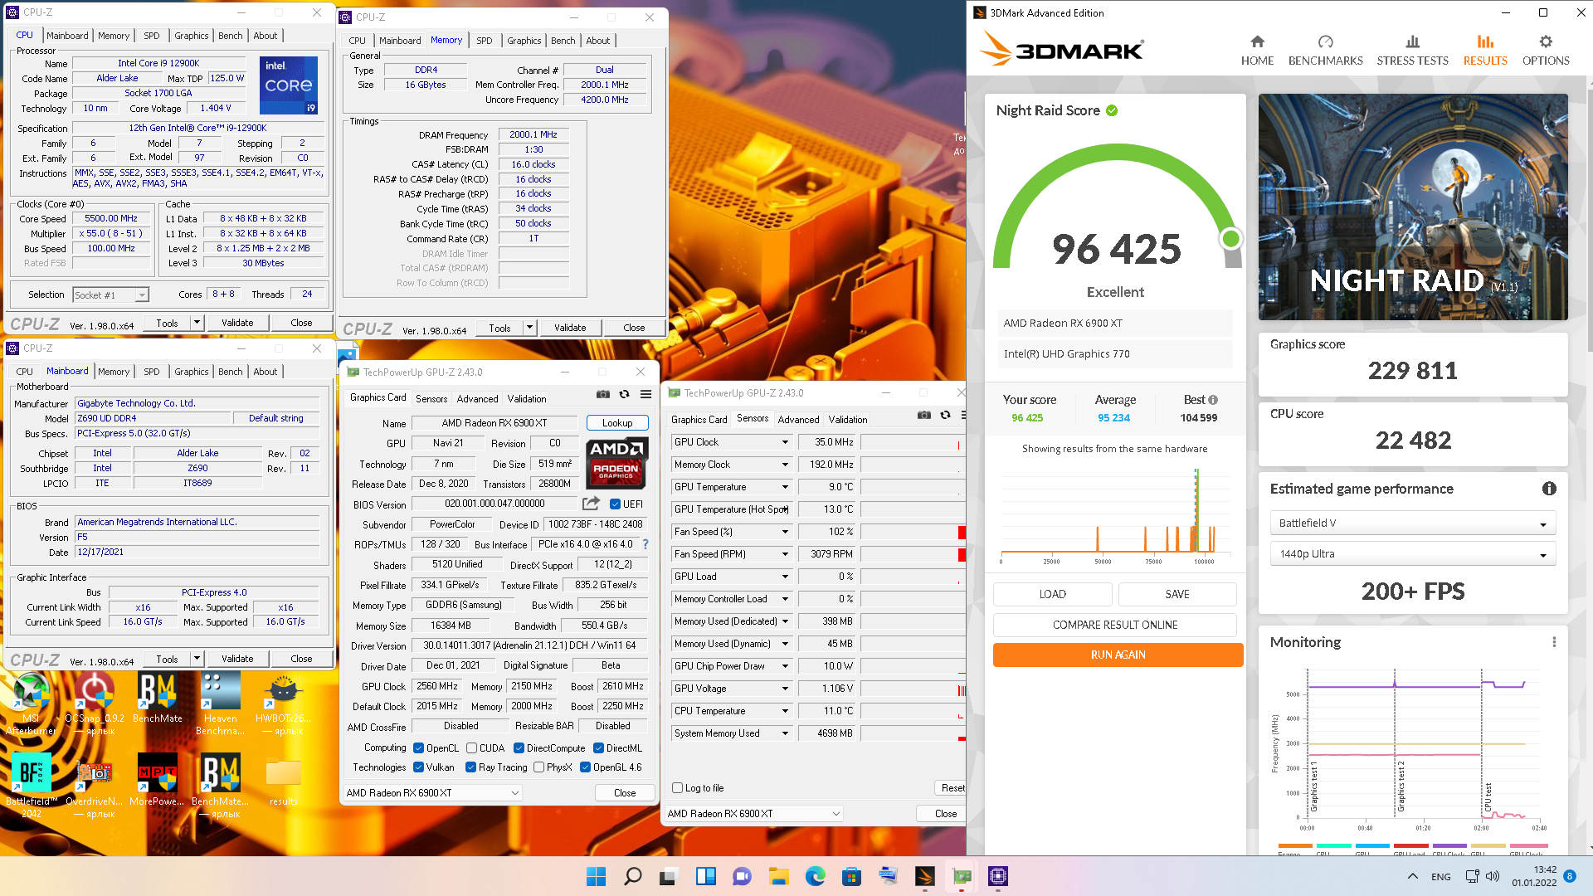Toggle the Vulkan technologies checkbox
Viewport: 1593px width, 896px height.
[x=418, y=767]
